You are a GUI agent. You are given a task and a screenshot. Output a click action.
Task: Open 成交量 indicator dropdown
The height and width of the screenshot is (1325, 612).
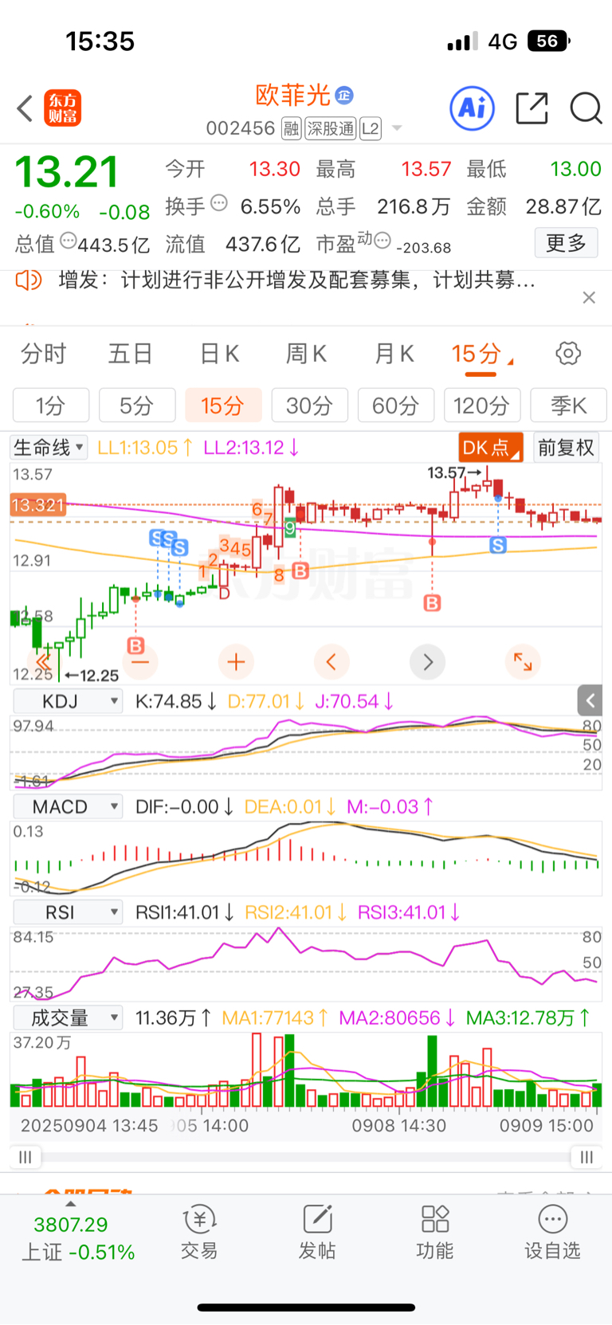coord(69,1017)
